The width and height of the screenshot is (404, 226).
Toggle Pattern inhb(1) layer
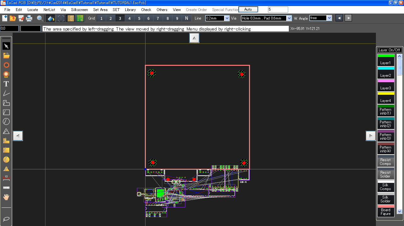(x=386, y=110)
